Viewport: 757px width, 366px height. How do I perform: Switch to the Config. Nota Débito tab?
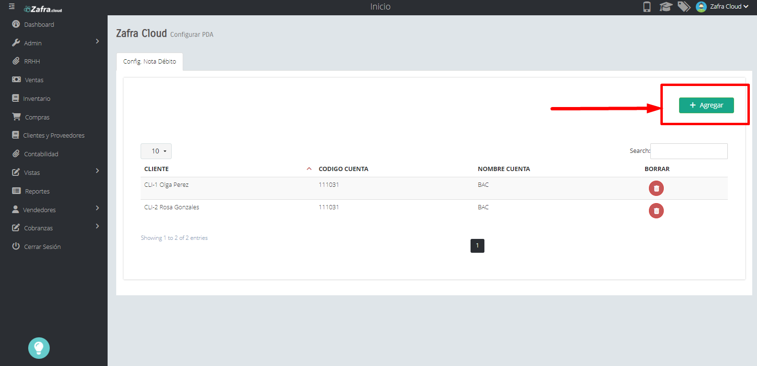click(x=150, y=62)
